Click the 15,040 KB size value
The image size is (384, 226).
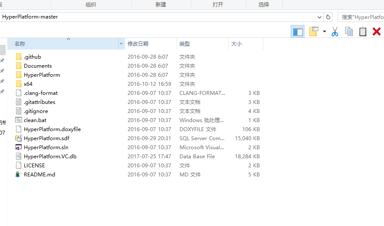tap(247, 138)
